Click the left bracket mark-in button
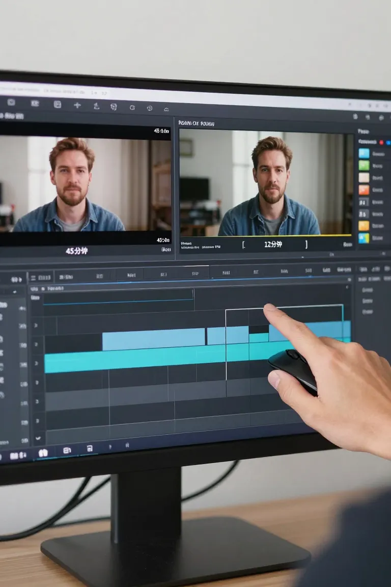The height and width of the screenshot is (587, 391). [243, 245]
